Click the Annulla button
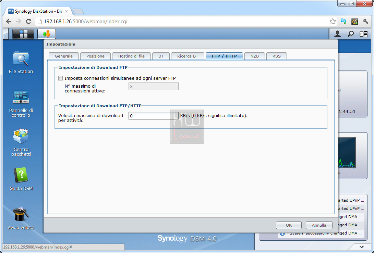The width and height of the screenshot is (374, 253). 319,225
